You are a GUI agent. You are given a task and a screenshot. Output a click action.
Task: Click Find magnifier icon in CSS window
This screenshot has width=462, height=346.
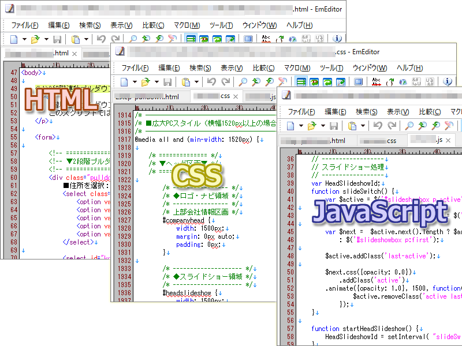tap(243, 81)
